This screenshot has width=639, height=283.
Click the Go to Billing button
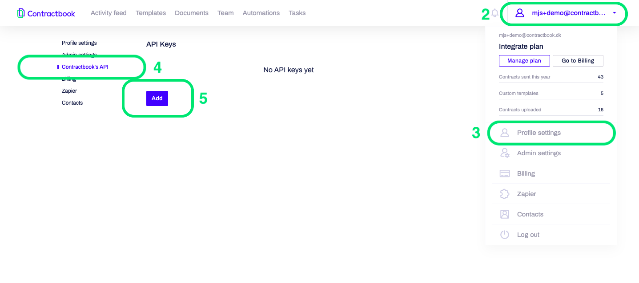[x=578, y=61]
